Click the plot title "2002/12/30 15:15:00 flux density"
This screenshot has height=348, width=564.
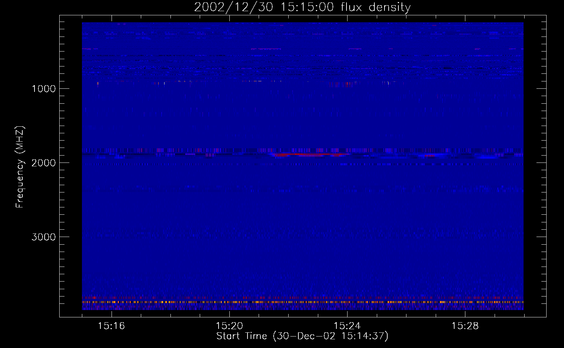(302, 7)
